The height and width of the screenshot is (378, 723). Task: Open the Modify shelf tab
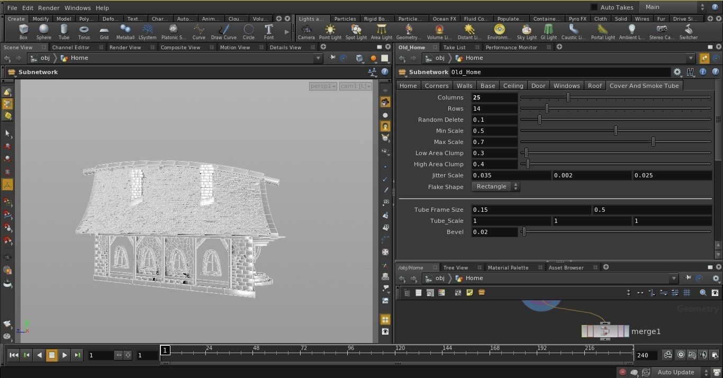pos(41,19)
